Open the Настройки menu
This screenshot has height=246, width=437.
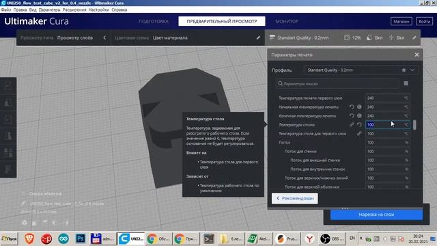tap(99, 10)
